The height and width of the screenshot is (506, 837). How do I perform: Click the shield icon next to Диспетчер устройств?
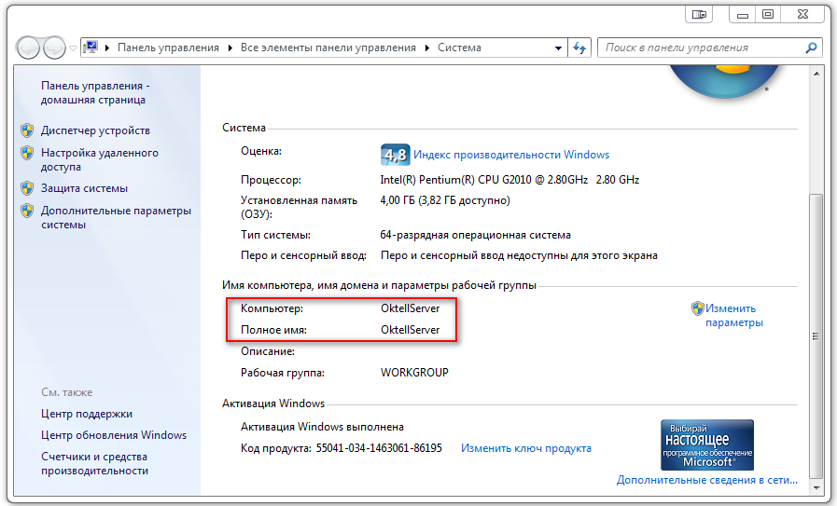27,131
